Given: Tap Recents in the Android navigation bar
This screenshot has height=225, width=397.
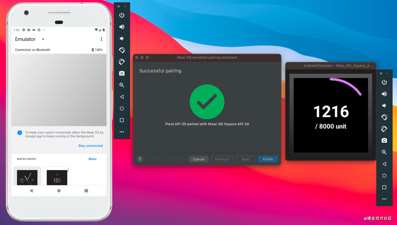Looking at the screenshot, I should click(x=86, y=191).
